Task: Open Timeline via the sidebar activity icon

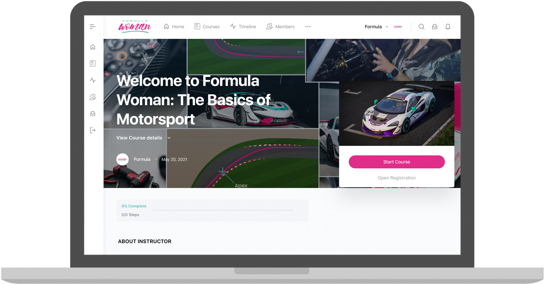Action: 93,80
